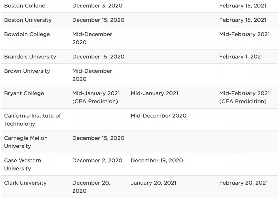The image size is (280, 201).
Task: Click the Brown University name
Action: pyautogui.click(x=27, y=71)
